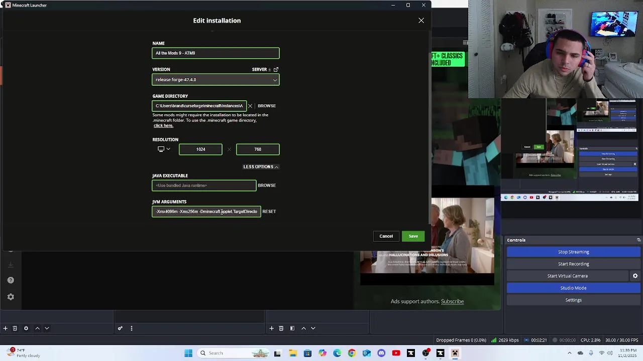Click the resolution height field 768
The height and width of the screenshot is (361, 643).
click(258, 149)
